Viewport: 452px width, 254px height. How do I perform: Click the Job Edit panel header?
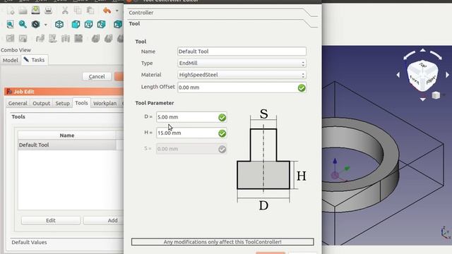(64, 92)
